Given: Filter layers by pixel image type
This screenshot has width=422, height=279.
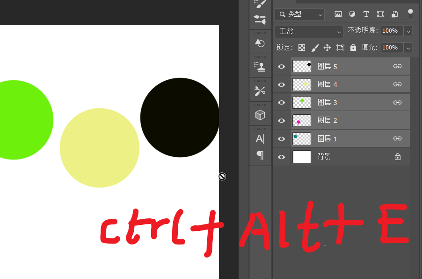Looking at the screenshot, I should coord(338,14).
